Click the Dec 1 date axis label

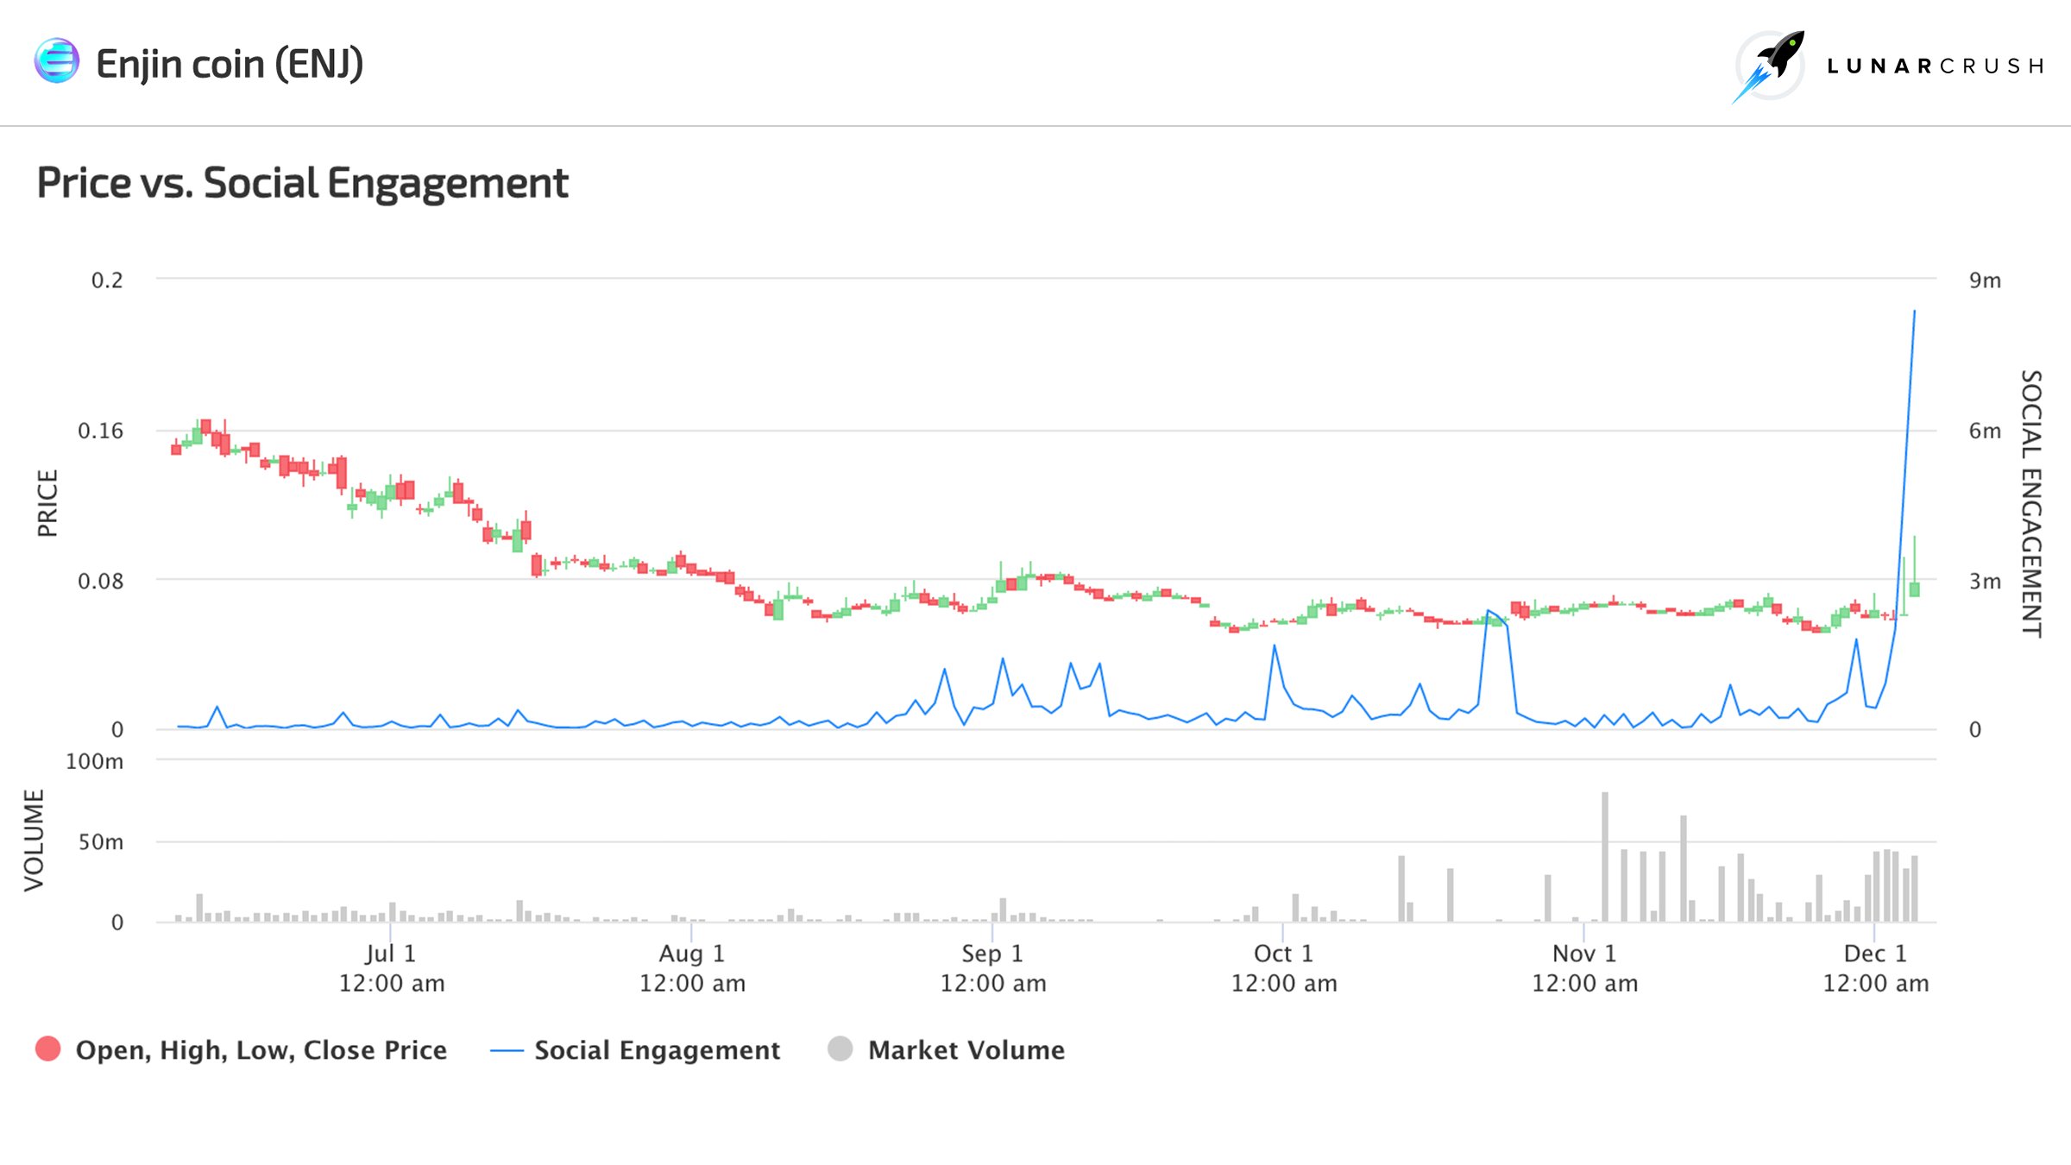pyautogui.click(x=1875, y=967)
